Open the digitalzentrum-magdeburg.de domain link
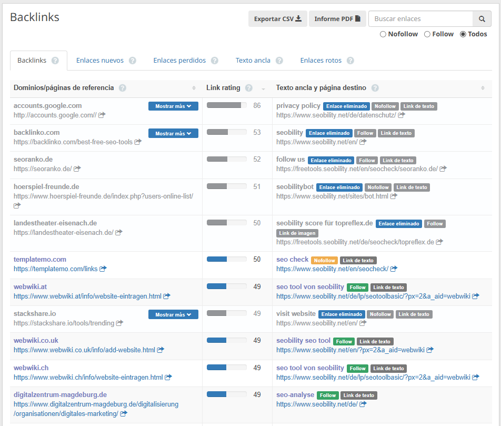Image resolution: width=501 pixels, height=426 pixels. coord(60,394)
